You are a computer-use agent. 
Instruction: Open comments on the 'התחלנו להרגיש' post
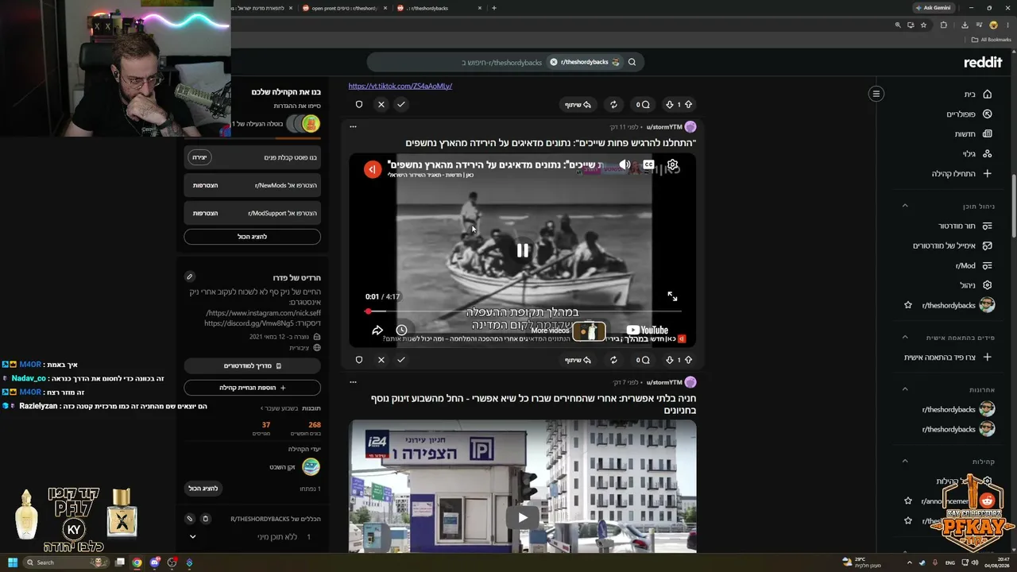pyautogui.click(x=642, y=360)
